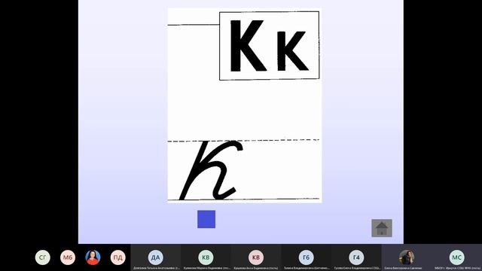The height and width of the screenshot is (271, 482).
Task: Select the woman in red photo avatar
Action: (x=93, y=257)
